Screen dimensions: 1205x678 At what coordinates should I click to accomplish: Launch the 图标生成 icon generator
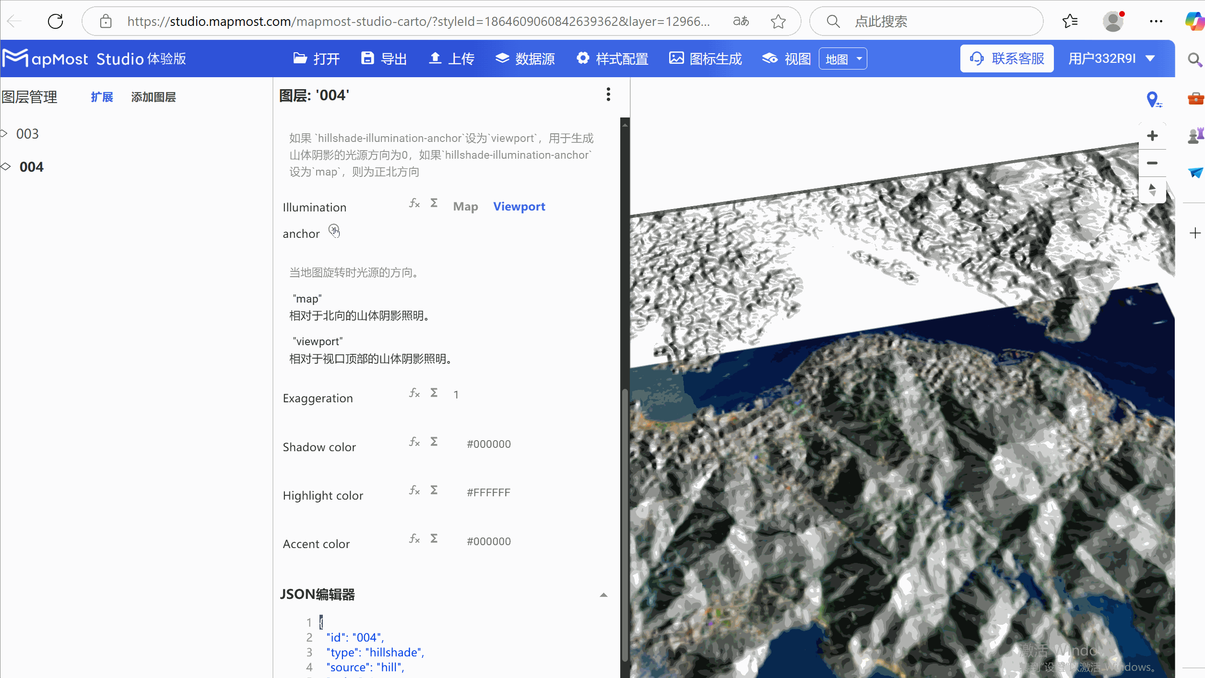(x=705, y=58)
